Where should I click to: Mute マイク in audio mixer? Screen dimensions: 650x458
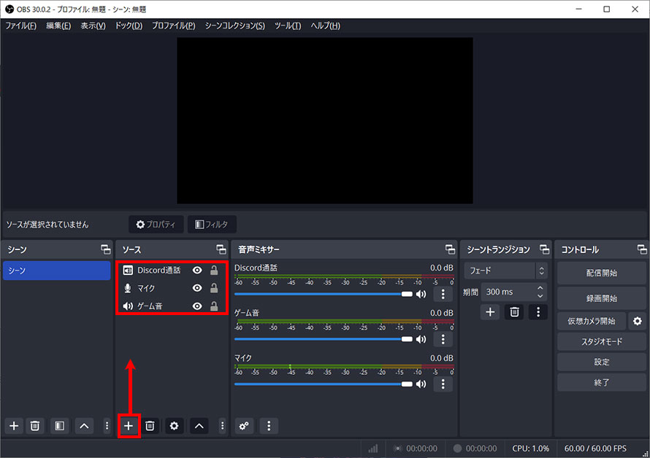click(x=421, y=384)
